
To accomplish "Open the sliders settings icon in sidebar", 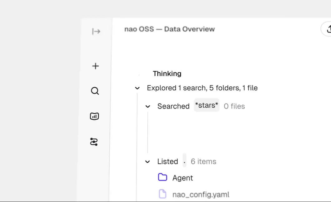I will (94, 142).
